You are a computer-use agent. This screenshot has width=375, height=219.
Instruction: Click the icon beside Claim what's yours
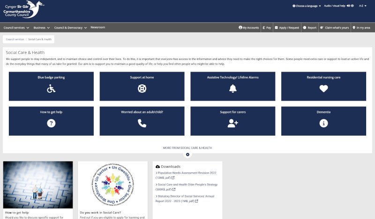click(x=322, y=28)
